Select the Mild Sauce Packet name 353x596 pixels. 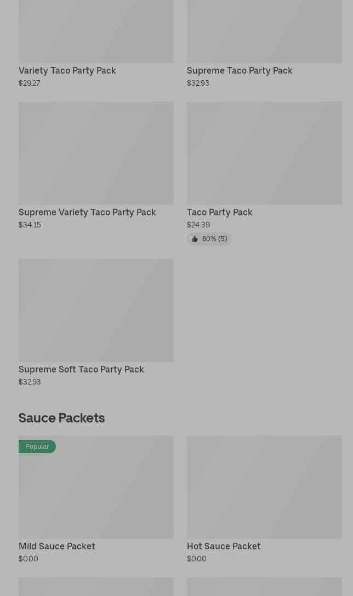click(x=57, y=546)
